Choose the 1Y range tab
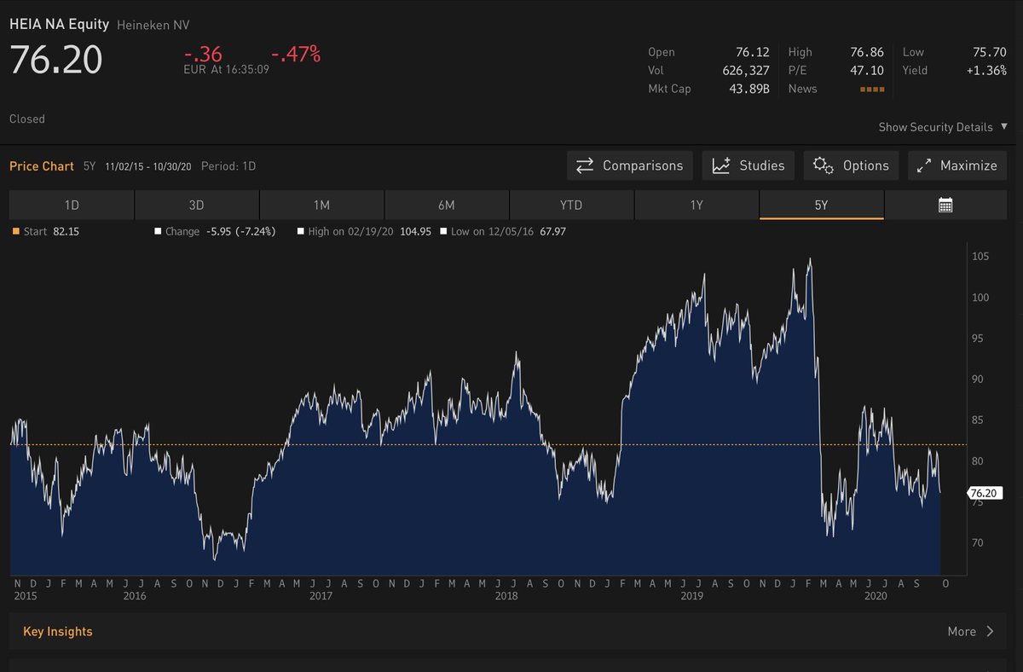1023x672 pixels. 696,205
